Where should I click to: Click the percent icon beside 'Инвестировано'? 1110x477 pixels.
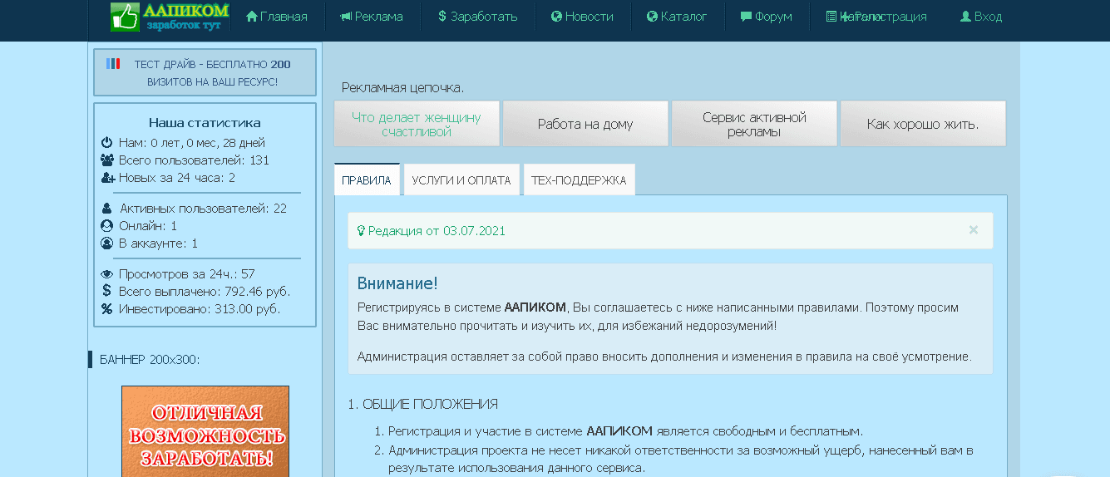pyautogui.click(x=106, y=309)
